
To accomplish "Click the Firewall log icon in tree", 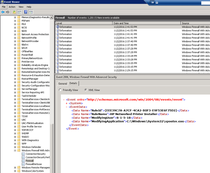I will (23, 161).
